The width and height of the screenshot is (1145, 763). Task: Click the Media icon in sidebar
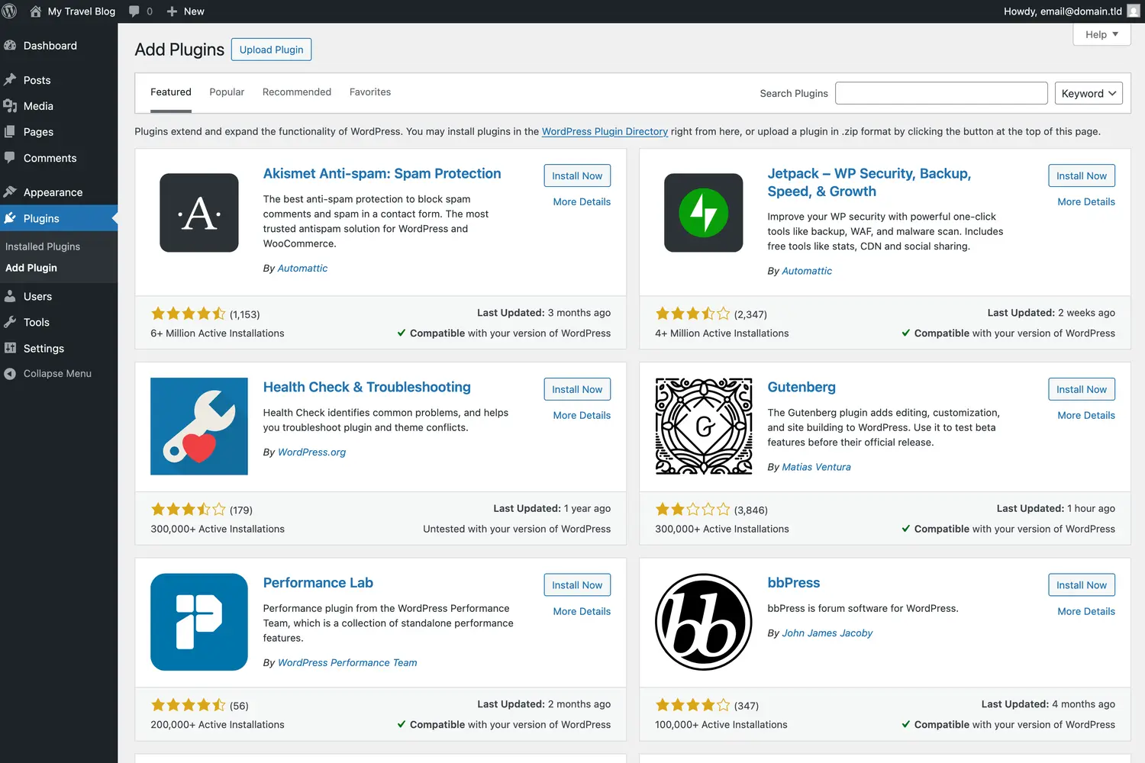coord(10,106)
